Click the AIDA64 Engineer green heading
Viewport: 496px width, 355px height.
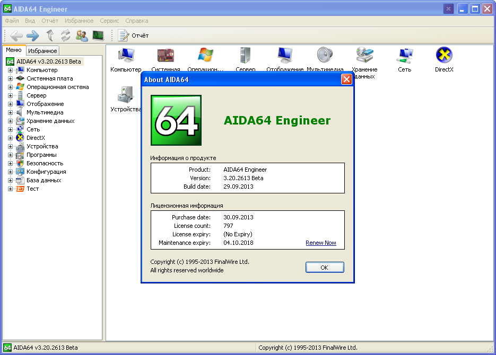[277, 120]
